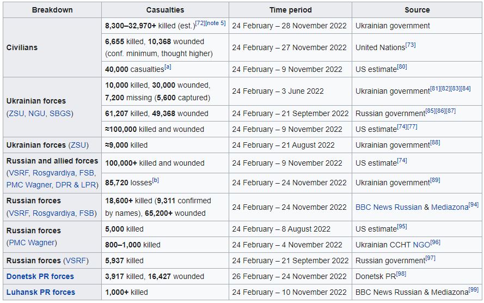Click the Mediazona link with citation 94

click(x=450, y=207)
